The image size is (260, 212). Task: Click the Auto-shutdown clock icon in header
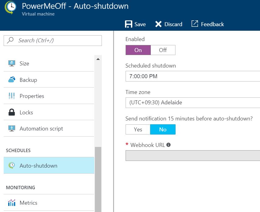tap(10, 8)
